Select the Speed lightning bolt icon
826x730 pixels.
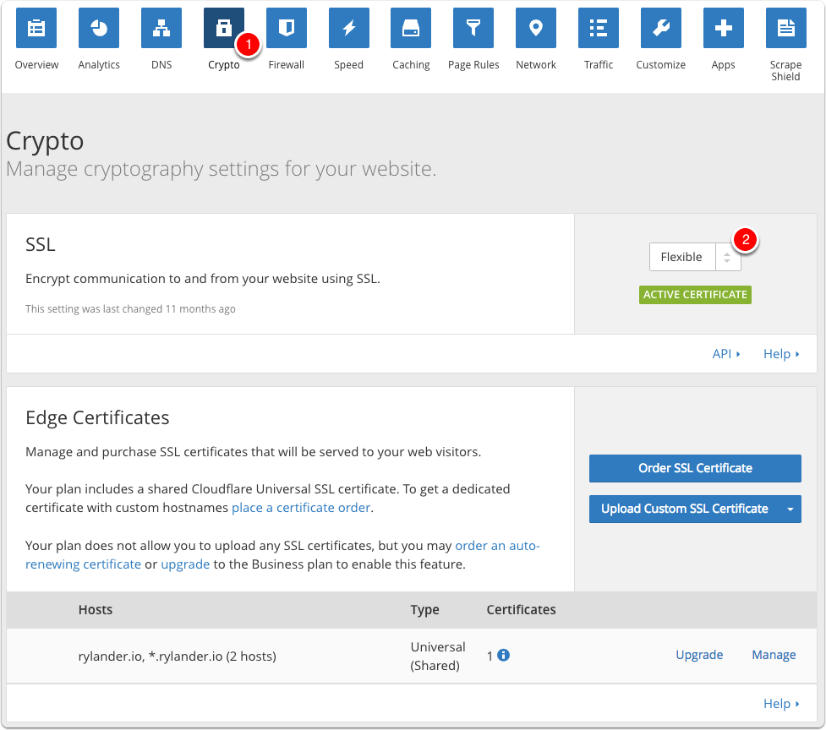[x=348, y=28]
